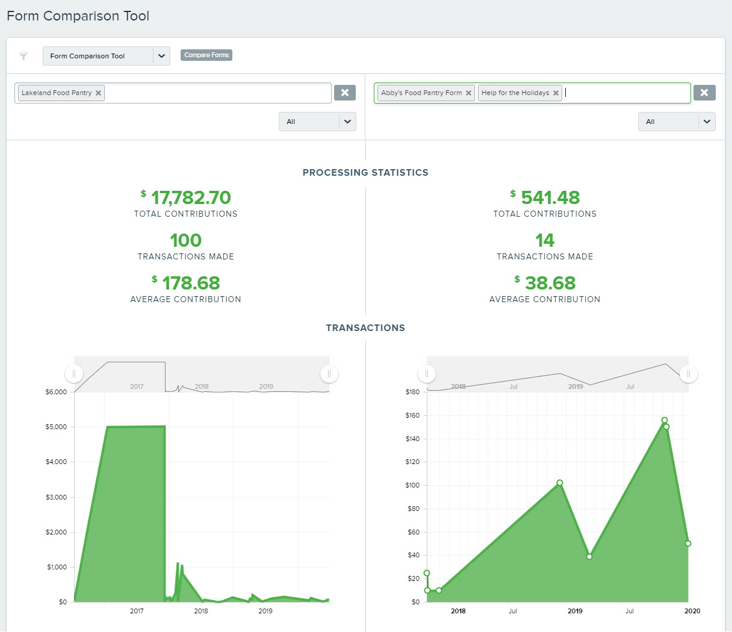Click the 17,782.70 total contributions value
This screenshot has height=632, width=732.
point(191,197)
